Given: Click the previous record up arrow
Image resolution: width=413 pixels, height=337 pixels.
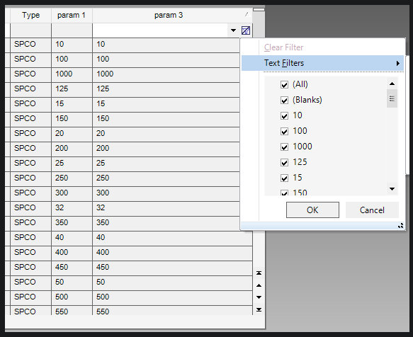Looking at the screenshot, I should pyautogui.click(x=259, y=285).
